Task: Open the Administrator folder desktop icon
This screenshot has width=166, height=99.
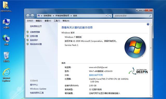Action: coord(6,6)
